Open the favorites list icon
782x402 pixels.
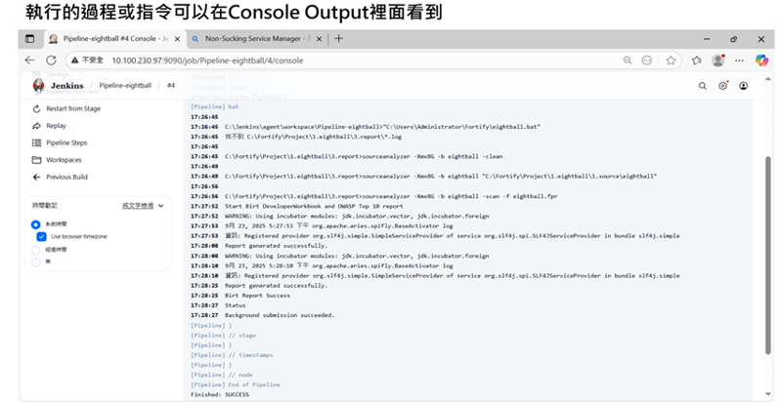tap(697, 60)
